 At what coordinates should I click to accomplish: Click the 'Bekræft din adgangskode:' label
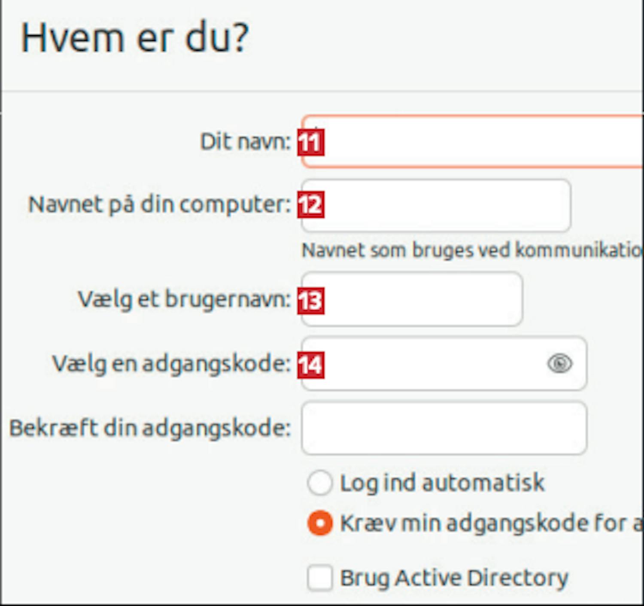(x=150, y=428)
